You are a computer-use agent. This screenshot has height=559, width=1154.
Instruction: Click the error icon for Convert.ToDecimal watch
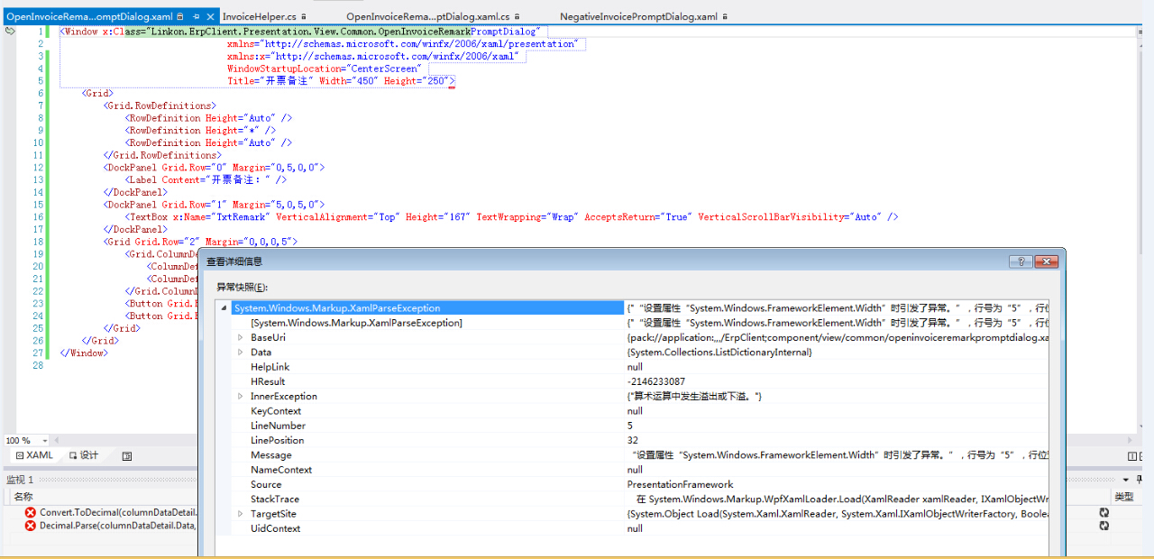31,513
